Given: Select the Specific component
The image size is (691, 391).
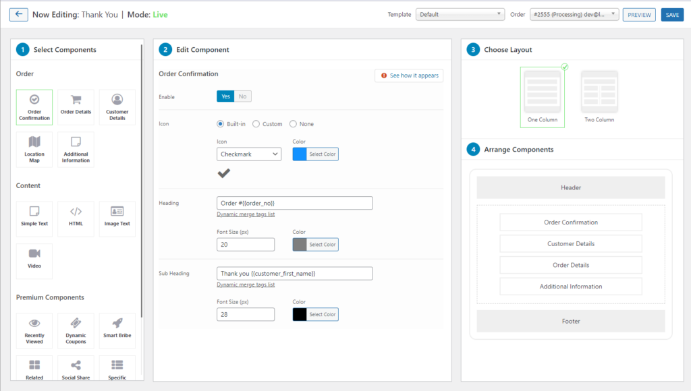Looking at the screenshot, I should (117, 368).
